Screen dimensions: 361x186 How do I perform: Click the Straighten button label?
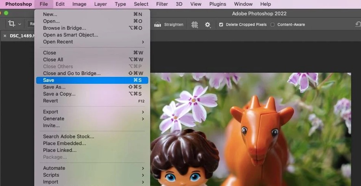pos(174,24)
